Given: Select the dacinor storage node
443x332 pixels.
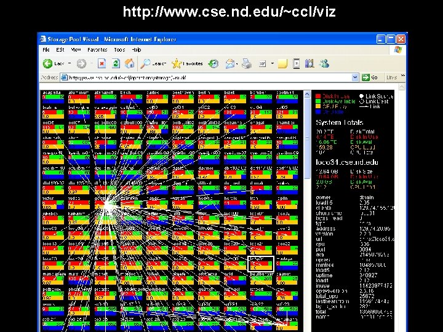Looking at the screenshot, I should 209,173.
